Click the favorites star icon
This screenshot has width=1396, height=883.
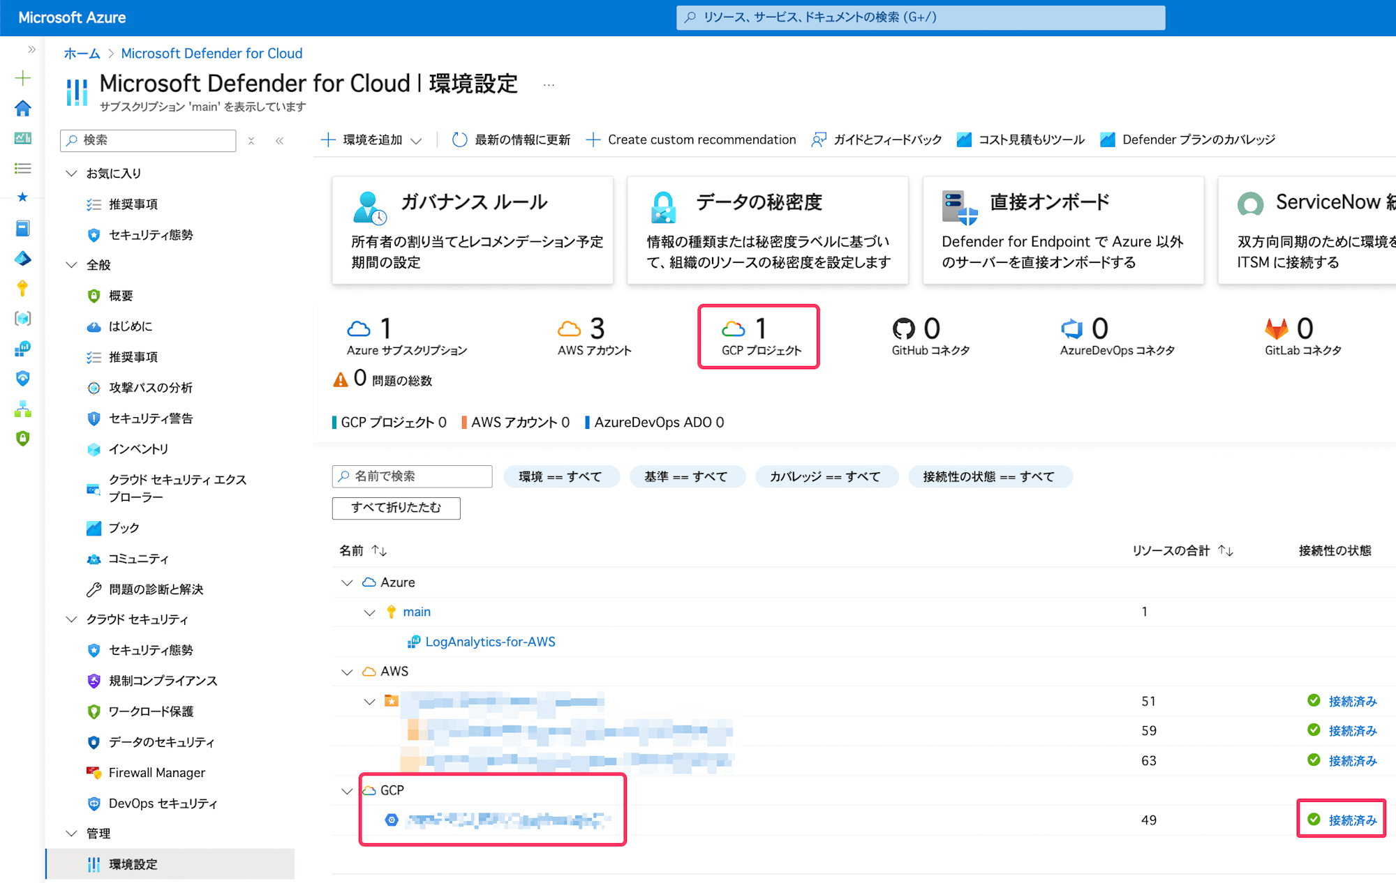(x=23, y=197)
